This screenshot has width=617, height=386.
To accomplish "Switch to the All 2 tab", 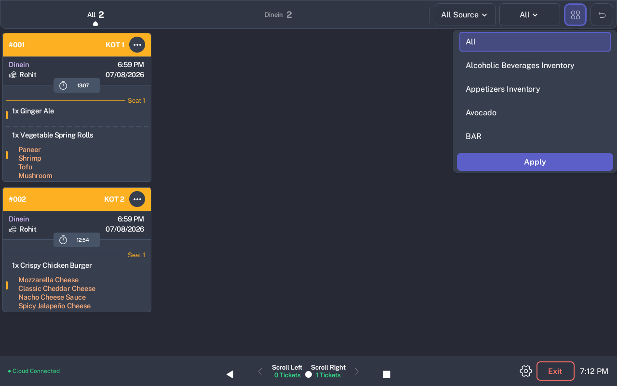I will [95, 15].
